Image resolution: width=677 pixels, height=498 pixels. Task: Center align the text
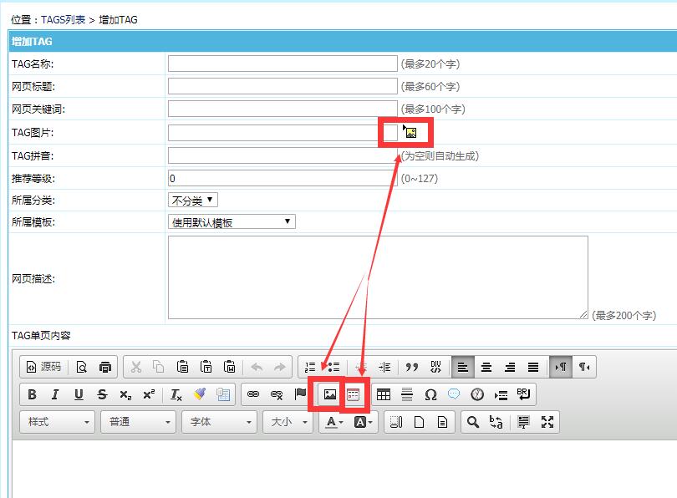(486, 367)
